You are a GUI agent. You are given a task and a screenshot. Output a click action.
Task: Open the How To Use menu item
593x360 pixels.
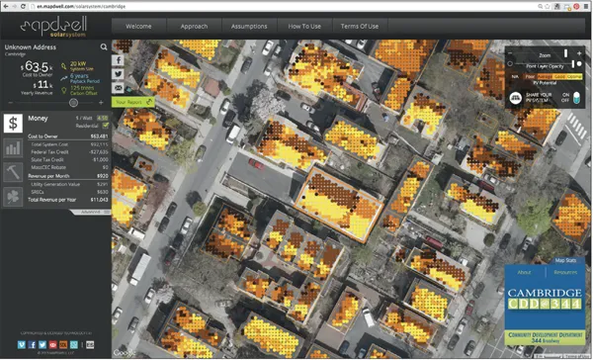point(304,27)
